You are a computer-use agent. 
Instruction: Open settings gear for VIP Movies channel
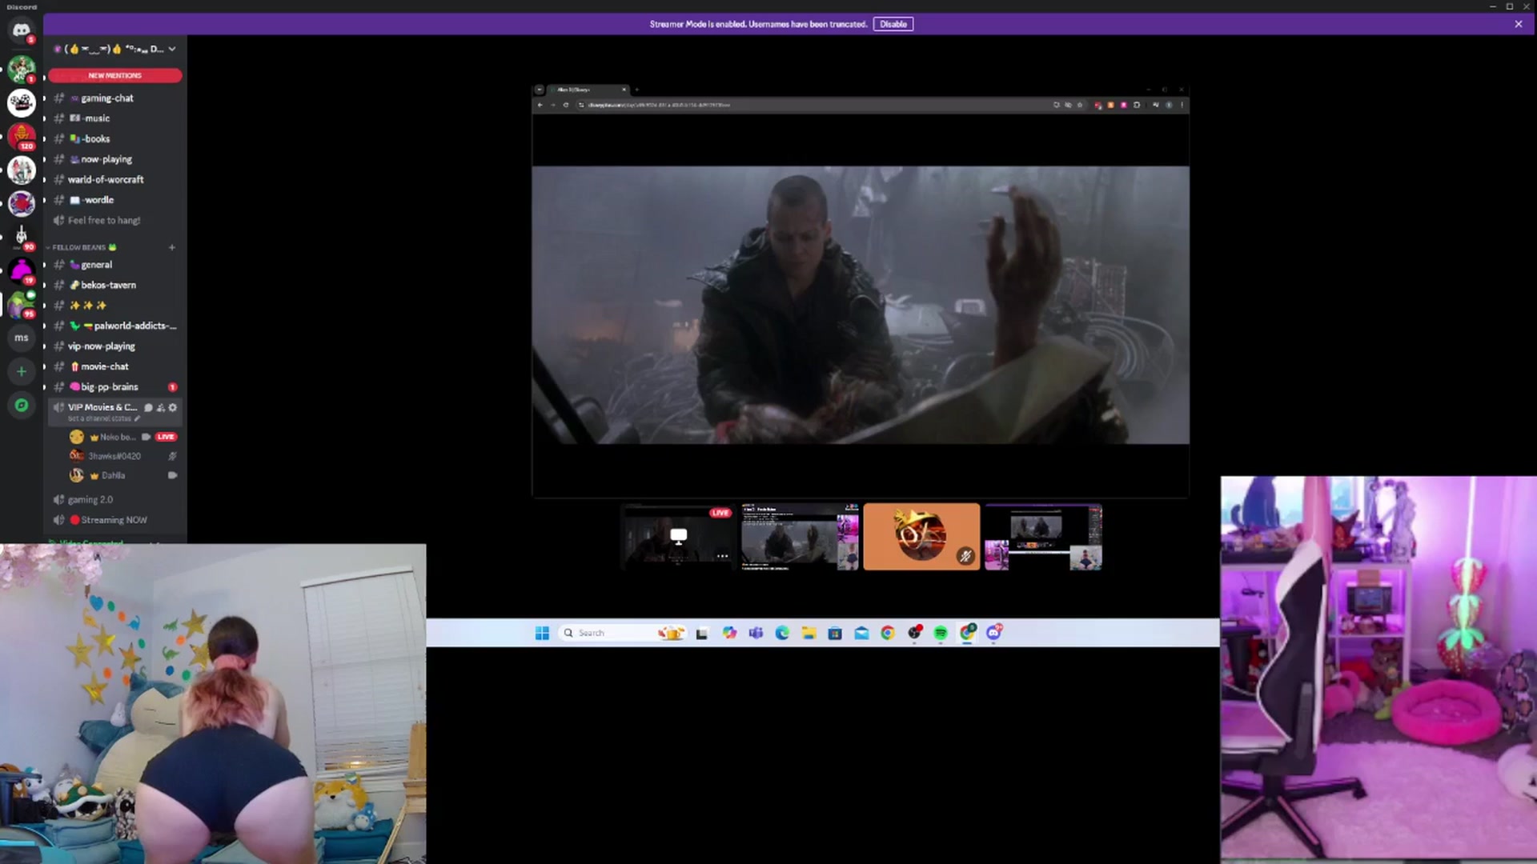(173, 408)
